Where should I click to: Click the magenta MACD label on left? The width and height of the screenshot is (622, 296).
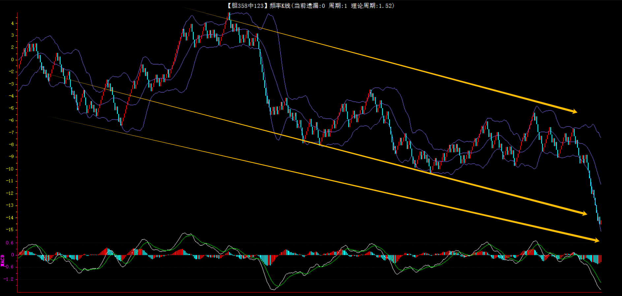coord(3,260)
